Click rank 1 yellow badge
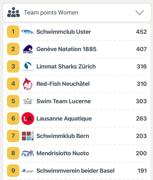The image size is (153, 180). coord(13,32)
